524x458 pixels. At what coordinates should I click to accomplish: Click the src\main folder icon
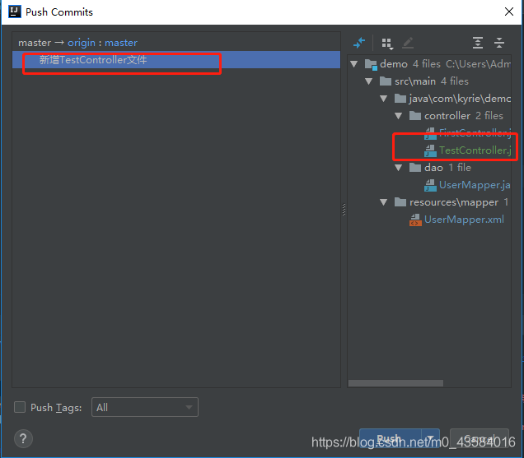(386, 81)
